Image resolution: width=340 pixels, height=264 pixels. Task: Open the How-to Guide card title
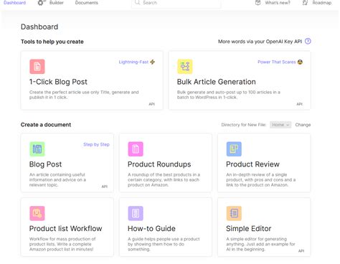click(151, 229)
